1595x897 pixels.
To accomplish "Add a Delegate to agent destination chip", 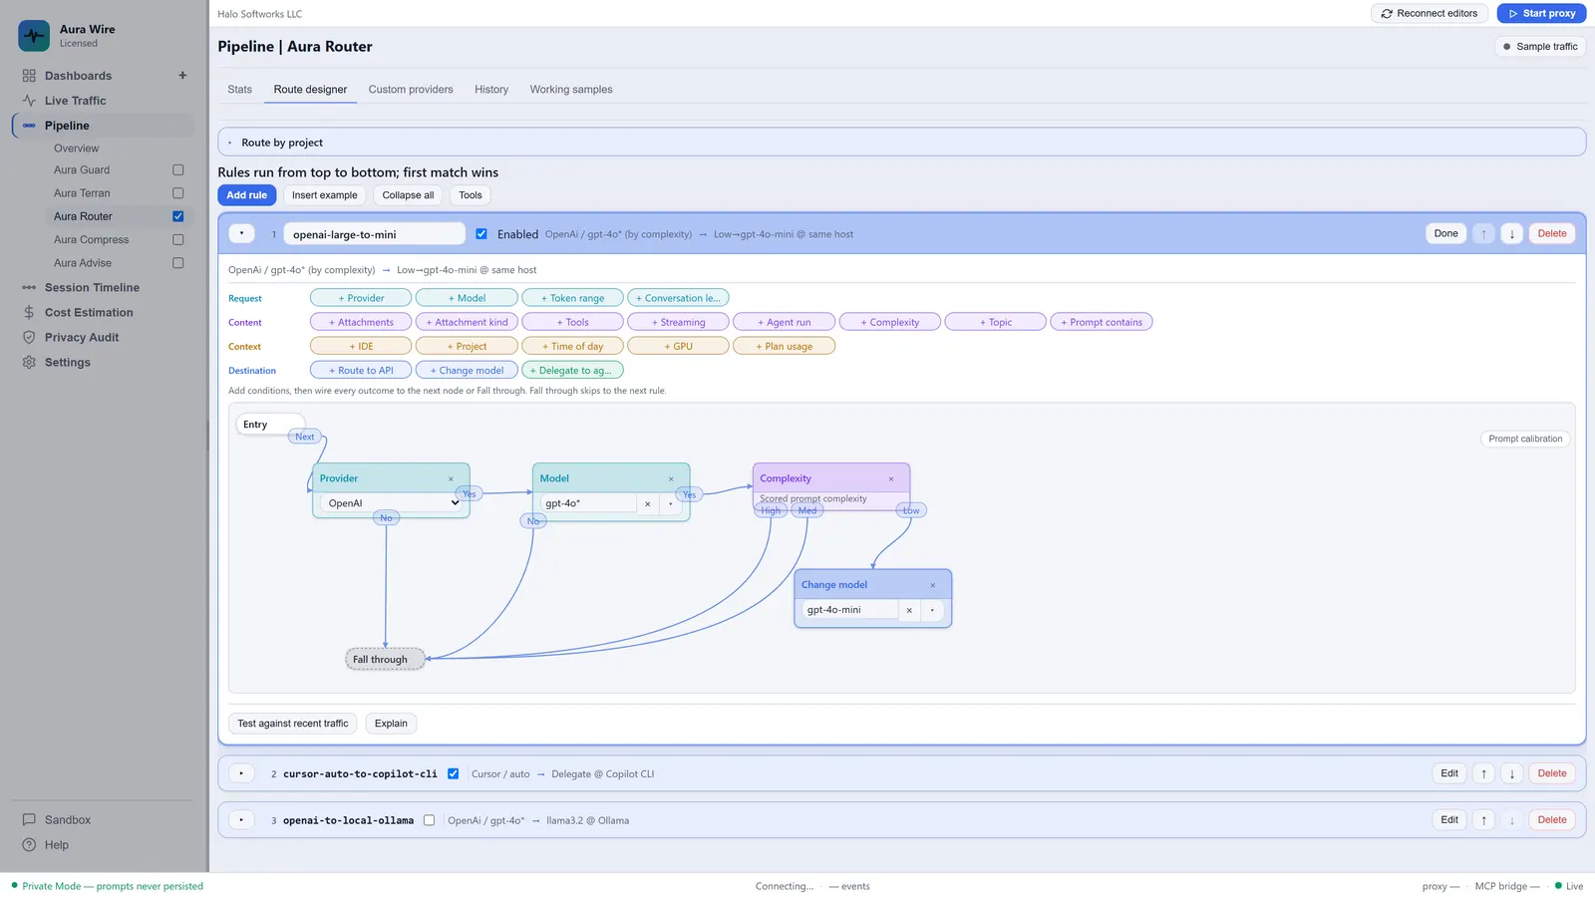I will pyautogui.click(x=572, y=371).
